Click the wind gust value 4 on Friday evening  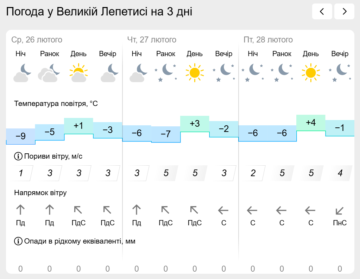coord(340,173)
